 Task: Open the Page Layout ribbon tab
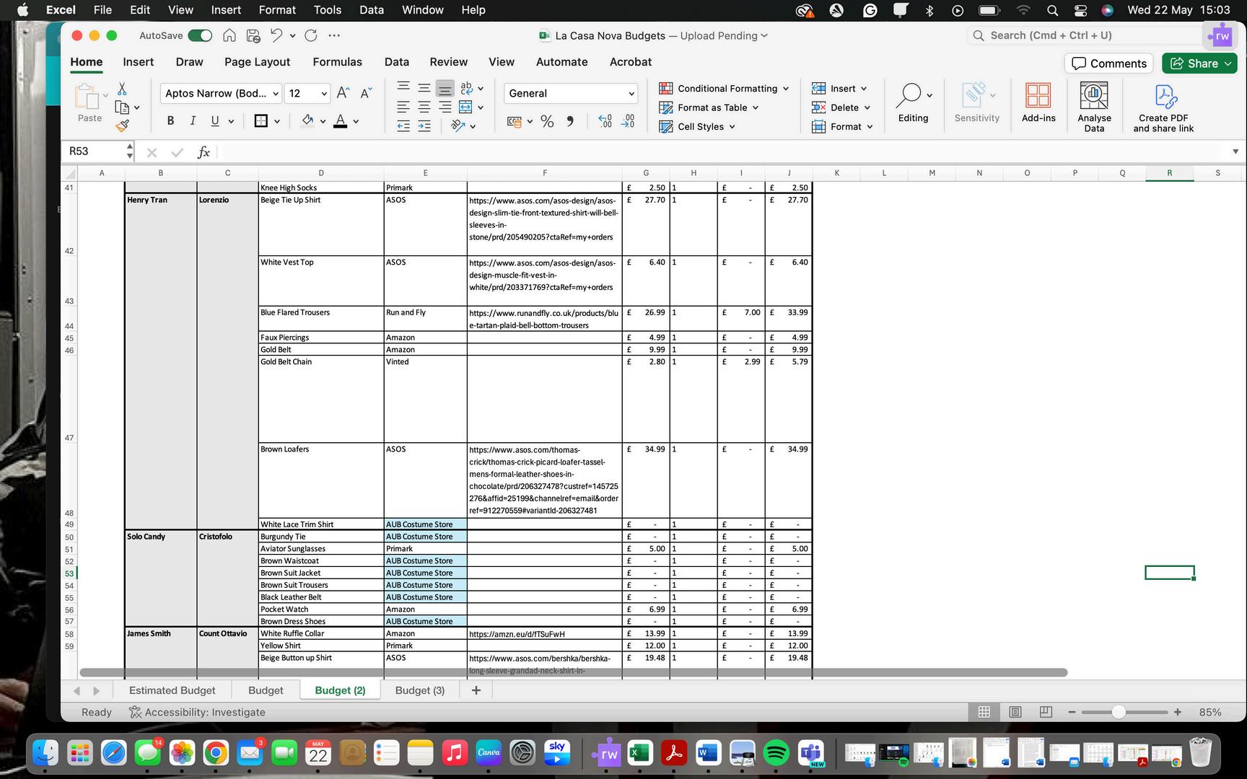[x=257, y=62]
